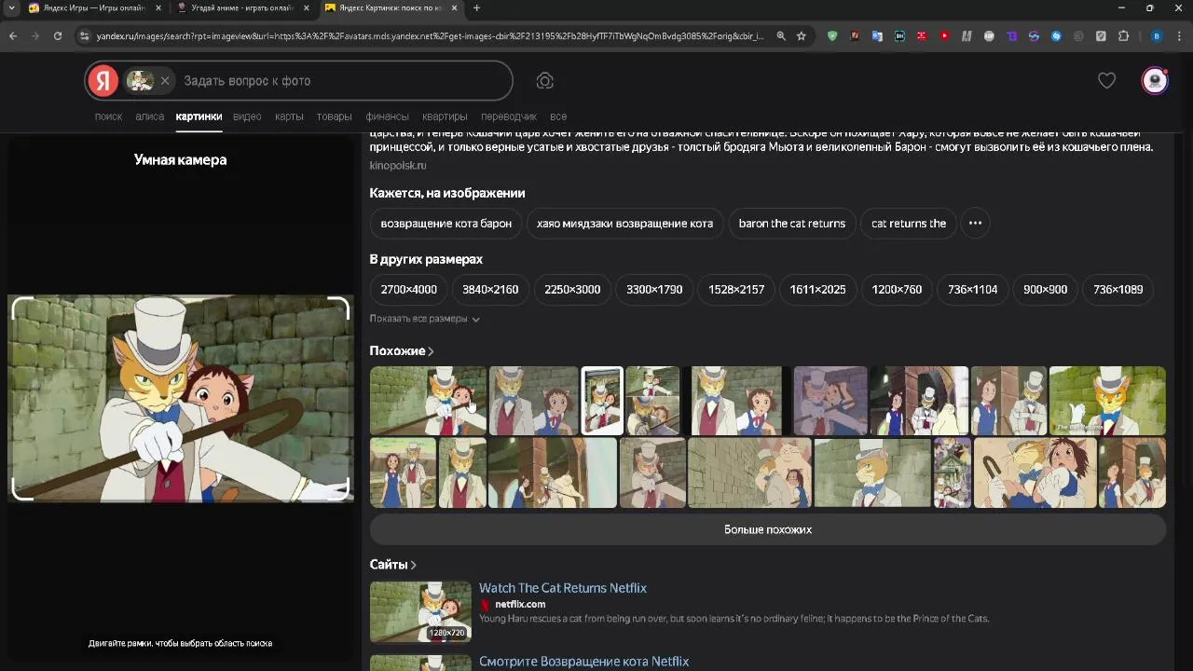This screenshot has height=671, width=1193.
Task: Open the tab search dropdown arrow
Action: click(x=11, y=8)
